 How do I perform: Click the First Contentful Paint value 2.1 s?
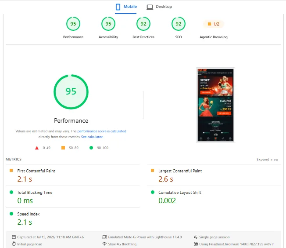click(x=25, y=179)
